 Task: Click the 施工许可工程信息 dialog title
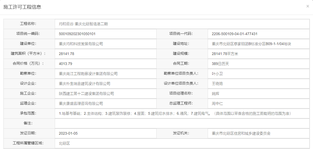(x=22, y=7)
